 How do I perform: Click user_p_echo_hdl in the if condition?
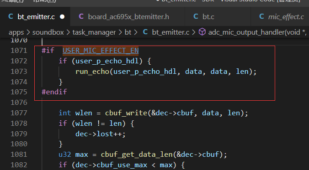(x=107, y=61)
